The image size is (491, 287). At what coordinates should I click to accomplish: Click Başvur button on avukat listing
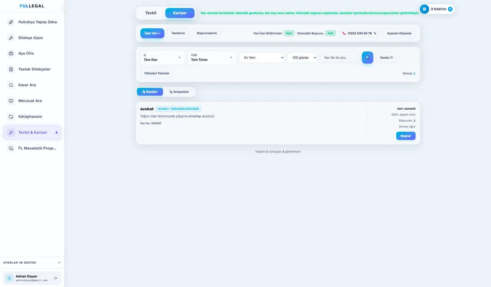[x=406, y=136]
